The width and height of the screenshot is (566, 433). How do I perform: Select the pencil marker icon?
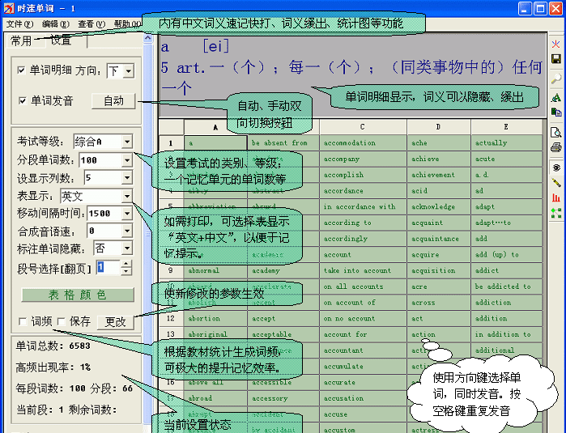(x=556, y=183)
